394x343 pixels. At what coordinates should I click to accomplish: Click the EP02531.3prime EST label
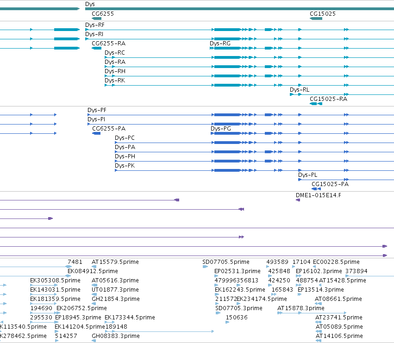(x=238, y=271)
